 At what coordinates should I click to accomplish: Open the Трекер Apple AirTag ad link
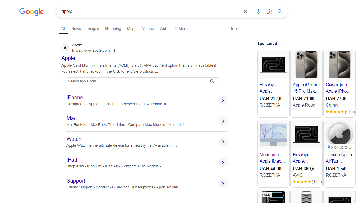pos(339,158)
